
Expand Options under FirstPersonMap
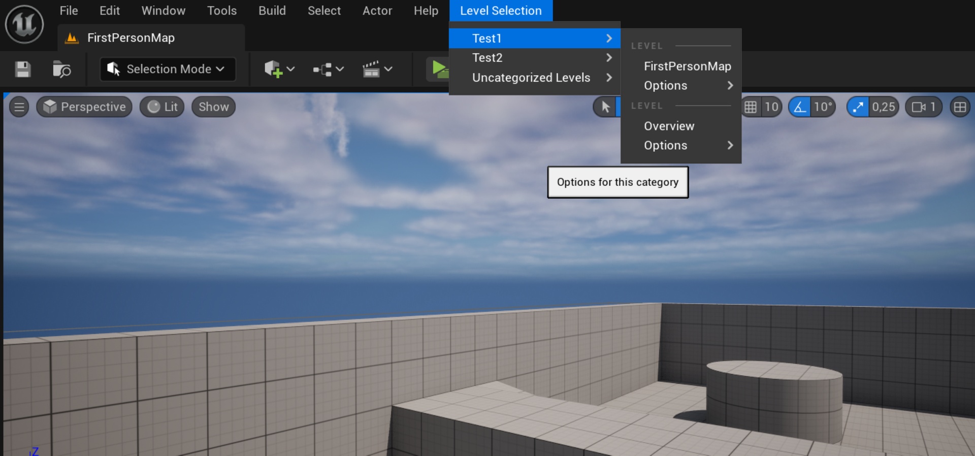[681, 86]
